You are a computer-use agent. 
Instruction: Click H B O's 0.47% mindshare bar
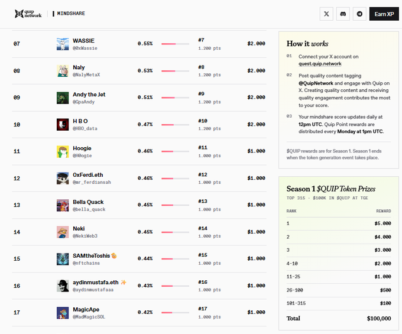click(176, 125)
